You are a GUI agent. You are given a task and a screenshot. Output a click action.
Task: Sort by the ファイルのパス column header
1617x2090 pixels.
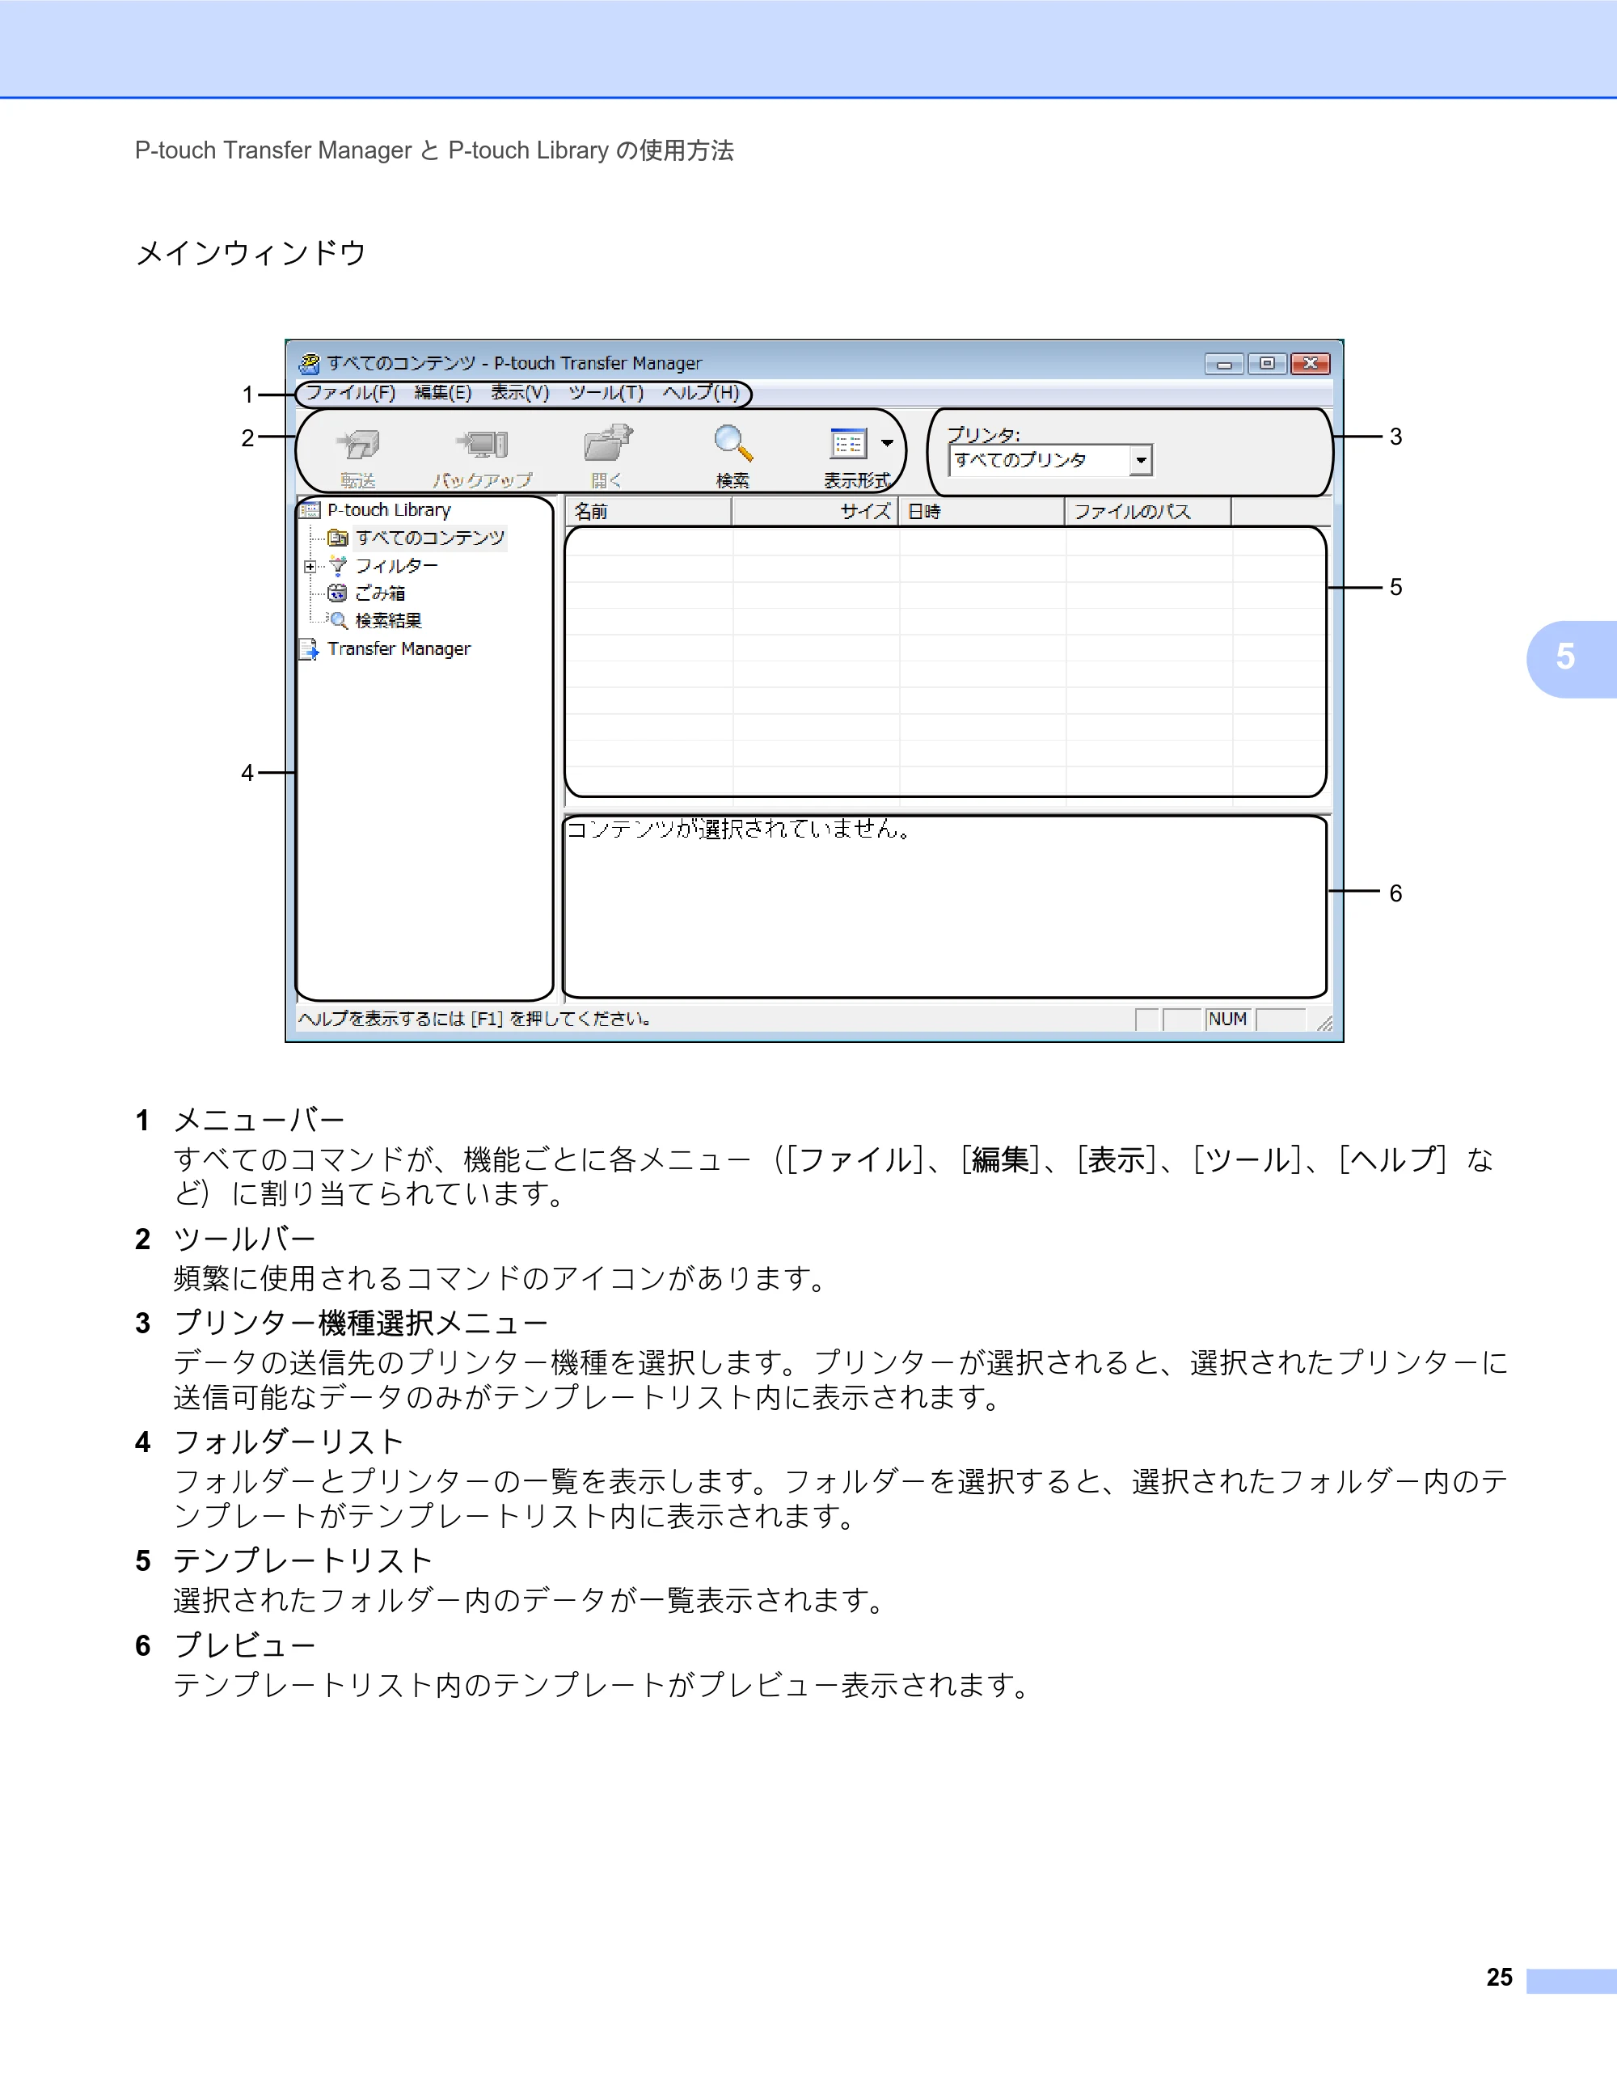[1148, 512]
